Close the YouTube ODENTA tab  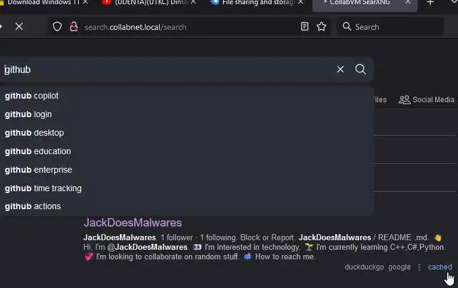193,2
